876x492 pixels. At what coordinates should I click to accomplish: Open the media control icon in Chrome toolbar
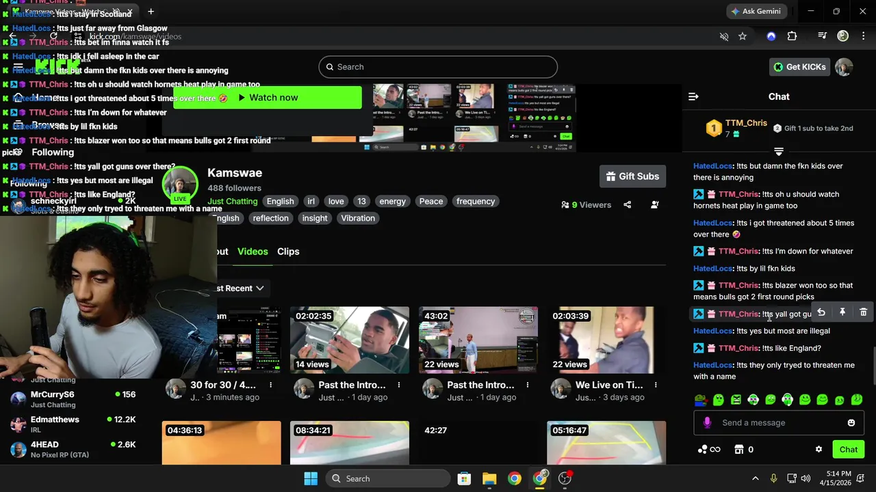coord(823,36)
